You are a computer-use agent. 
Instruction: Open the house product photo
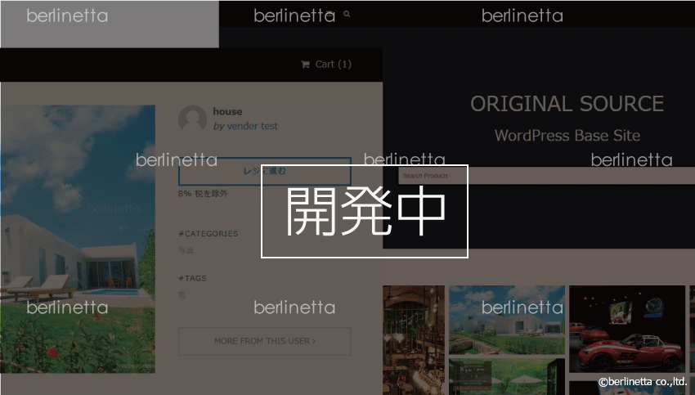[x=78, y=239]
